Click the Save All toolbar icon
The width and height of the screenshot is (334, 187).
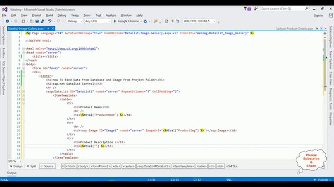pyautogui.click(x=42, y=21)
